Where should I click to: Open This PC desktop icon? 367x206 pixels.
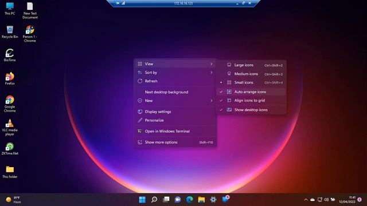click(x=10, y=9)
